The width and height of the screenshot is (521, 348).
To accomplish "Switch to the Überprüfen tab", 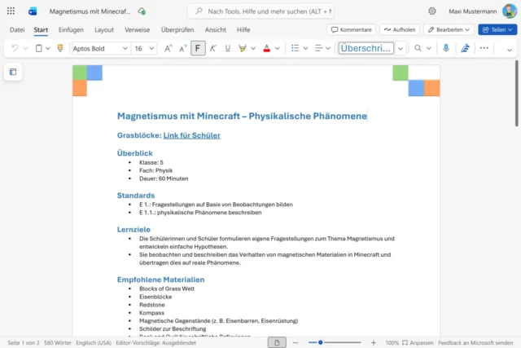I will tap(177, 30).
